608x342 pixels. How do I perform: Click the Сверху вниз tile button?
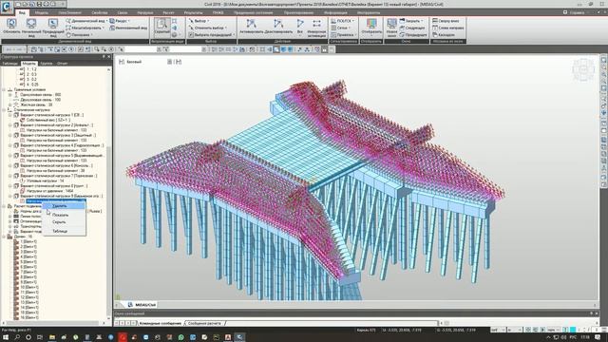click(446, 21)
